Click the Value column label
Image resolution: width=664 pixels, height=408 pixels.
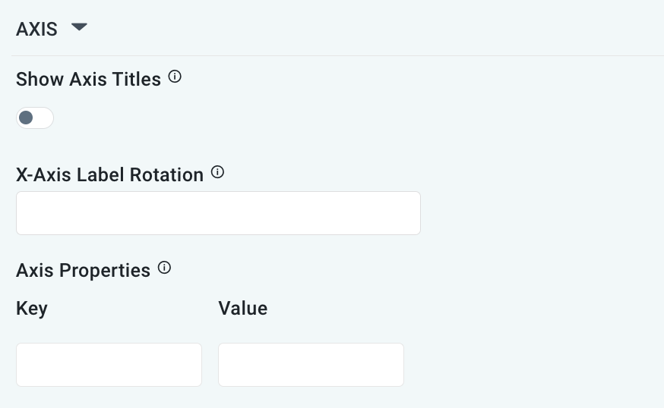tap(242, 309)
